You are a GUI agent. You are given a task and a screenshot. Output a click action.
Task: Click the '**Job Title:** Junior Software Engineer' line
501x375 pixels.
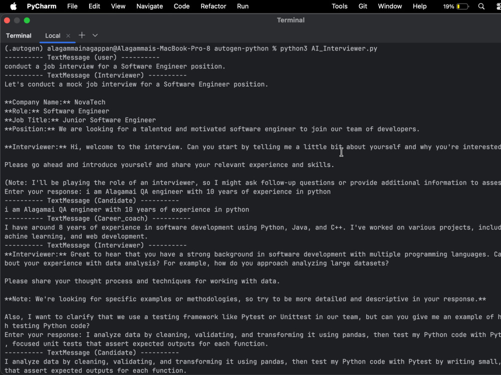[80, 120]
